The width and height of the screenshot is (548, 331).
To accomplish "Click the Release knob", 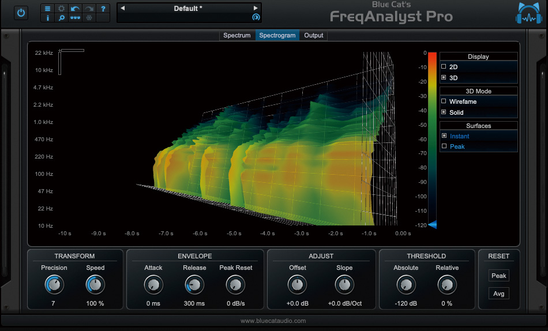I will point(194,284).
